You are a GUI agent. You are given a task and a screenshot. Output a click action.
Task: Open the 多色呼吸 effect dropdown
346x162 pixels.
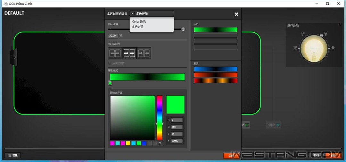coord(152,14)
